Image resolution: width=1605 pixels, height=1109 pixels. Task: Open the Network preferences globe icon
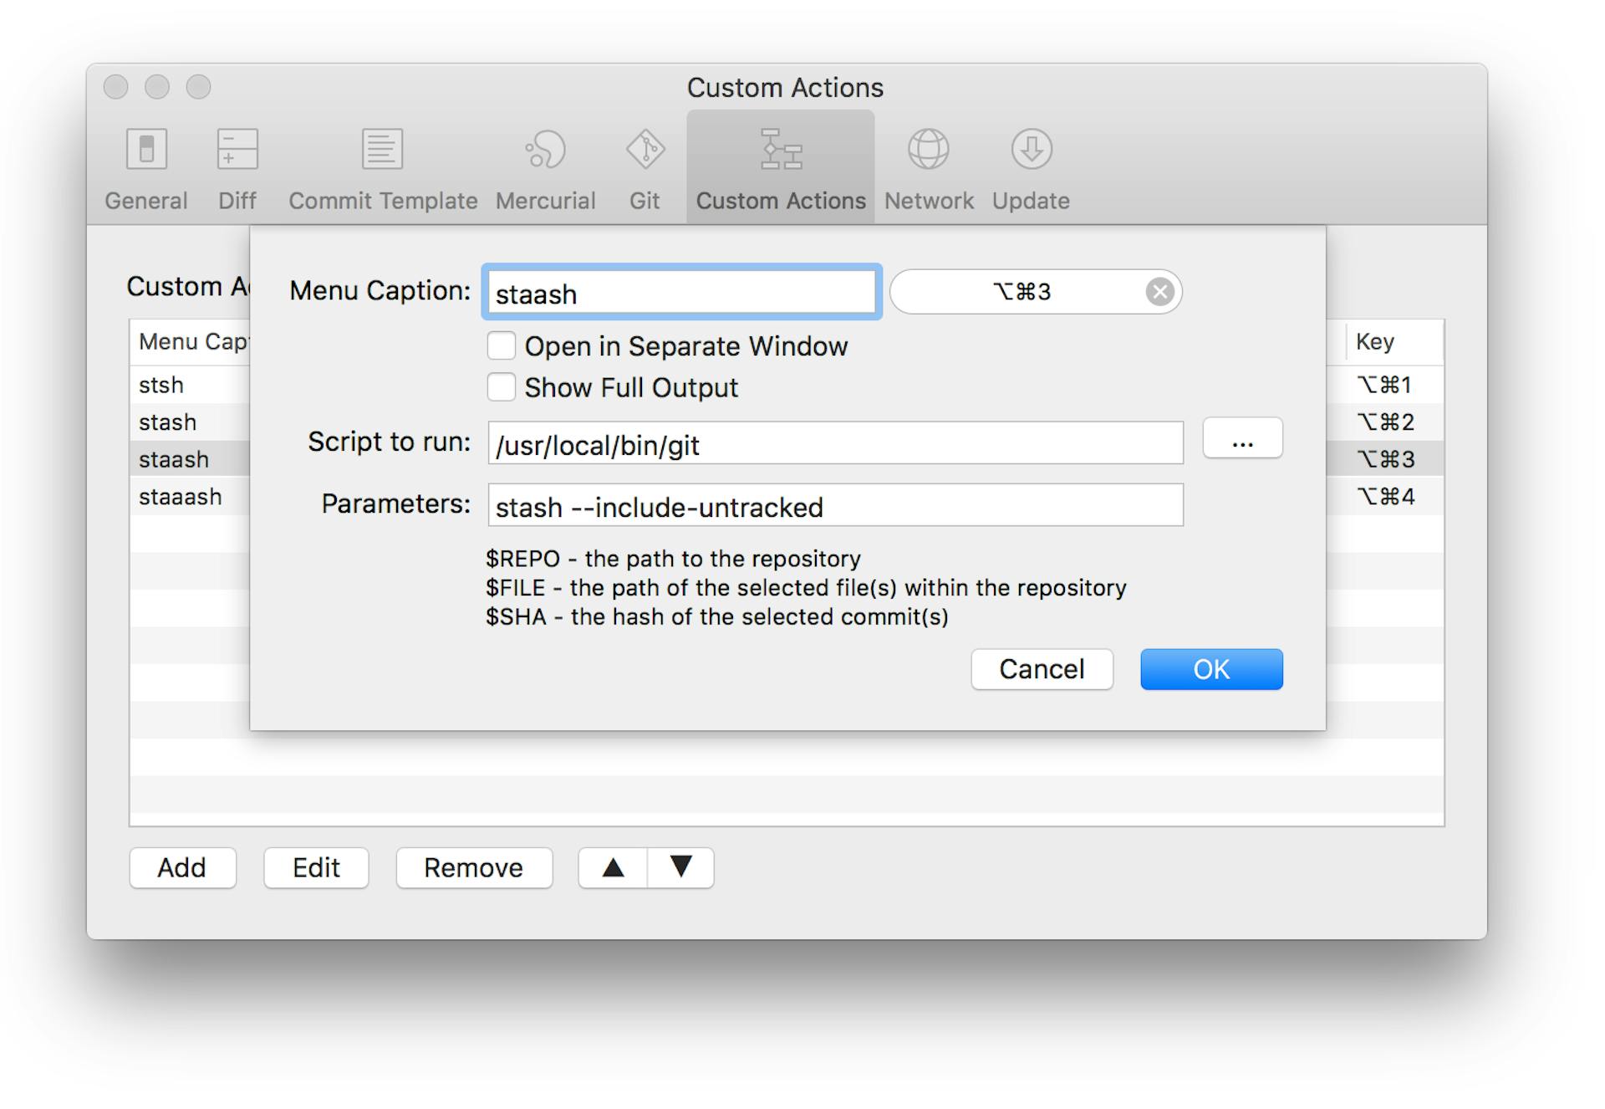pyautogui.click(x=928, y=151)
